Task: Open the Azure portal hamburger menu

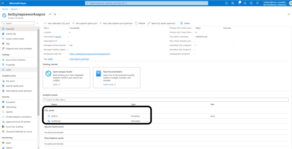Action: pyautogui.click(x=3, y=3)
